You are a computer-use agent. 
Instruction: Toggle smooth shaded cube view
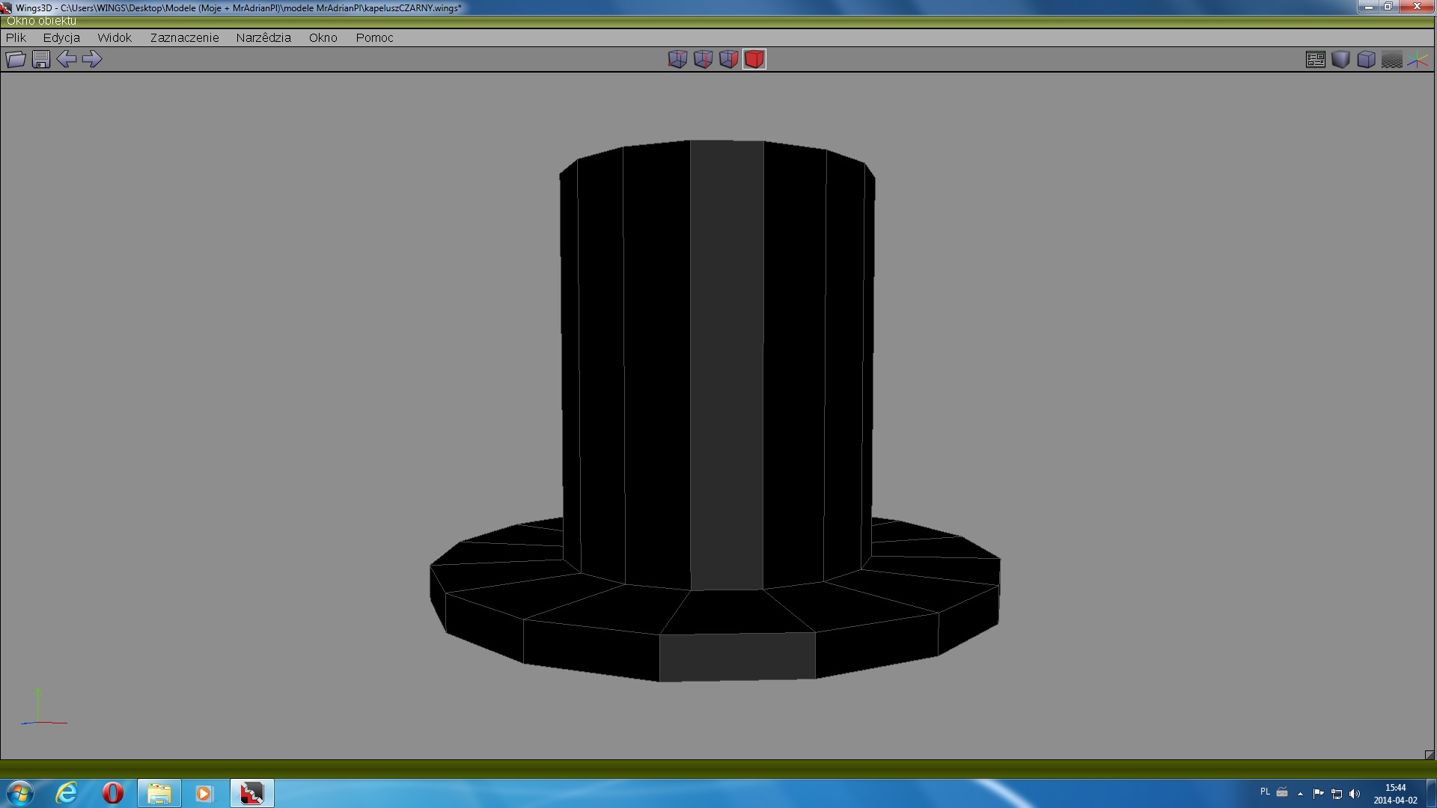pyautogui.click(x=1340, y=59)
